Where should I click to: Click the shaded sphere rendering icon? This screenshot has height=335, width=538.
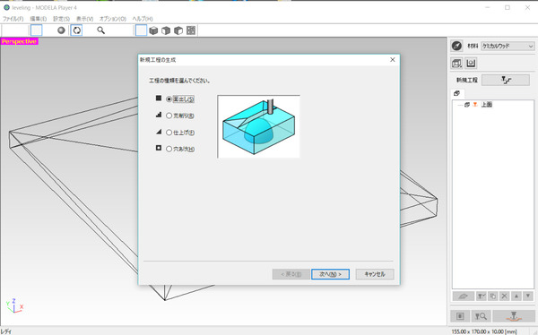61,30
